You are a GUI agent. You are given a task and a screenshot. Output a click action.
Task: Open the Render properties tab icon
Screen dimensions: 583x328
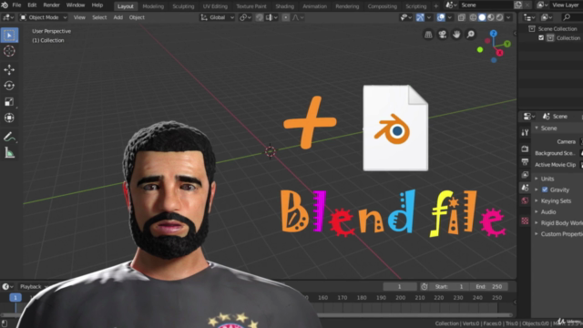(x=525, y=149)
